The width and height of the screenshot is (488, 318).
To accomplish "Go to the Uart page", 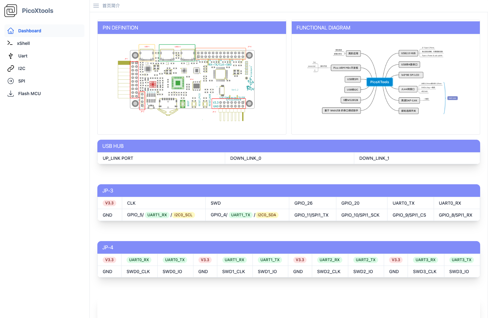I will pyautogui.click(x=45, y=56).
